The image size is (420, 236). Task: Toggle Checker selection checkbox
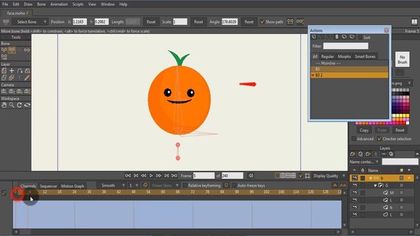pyautogui.click(x=379, y=138)
